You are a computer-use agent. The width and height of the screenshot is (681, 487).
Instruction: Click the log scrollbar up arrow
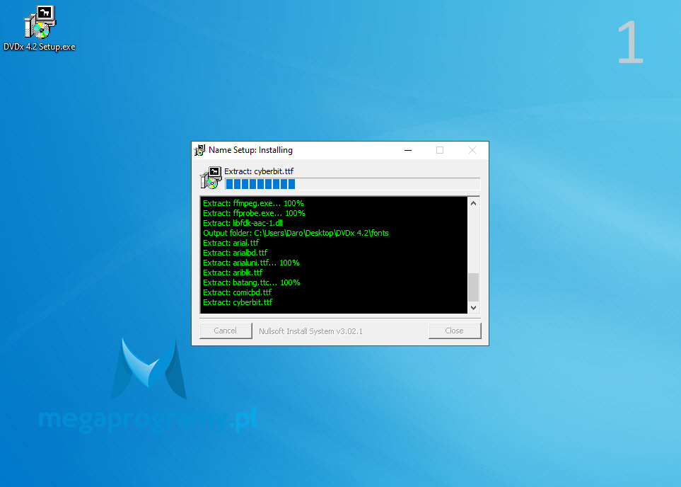473,203
